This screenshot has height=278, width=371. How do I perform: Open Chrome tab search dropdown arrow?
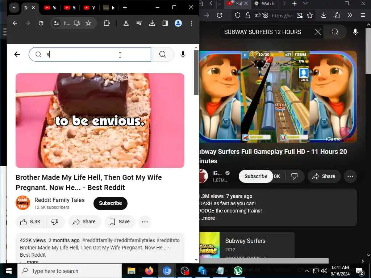[x=14, y=8]
